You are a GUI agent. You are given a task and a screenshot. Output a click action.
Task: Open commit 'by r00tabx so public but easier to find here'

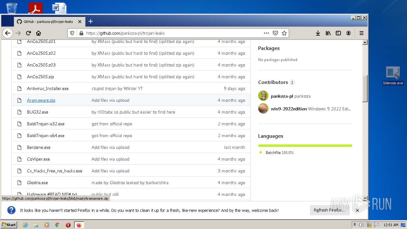pyautogui.click(x=133, y=112)
